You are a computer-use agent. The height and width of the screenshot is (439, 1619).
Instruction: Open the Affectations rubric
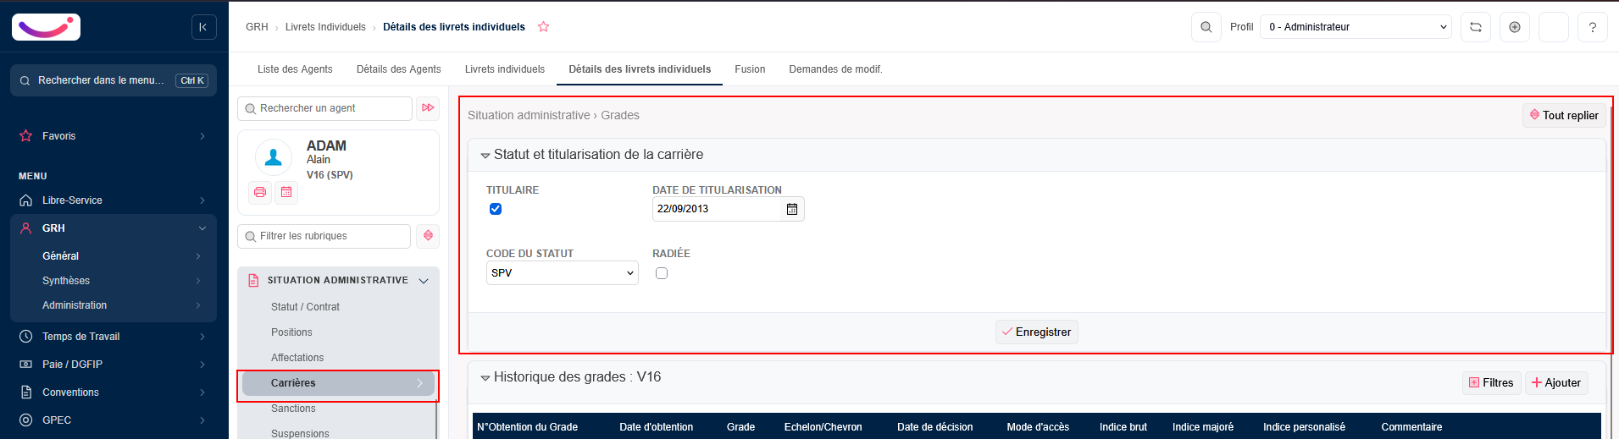[x=297, y=358]
